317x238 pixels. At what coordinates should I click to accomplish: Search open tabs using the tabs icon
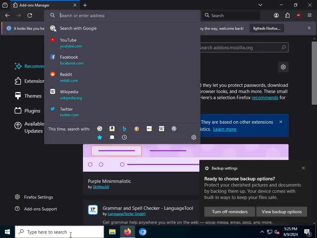tap(112, 137)
